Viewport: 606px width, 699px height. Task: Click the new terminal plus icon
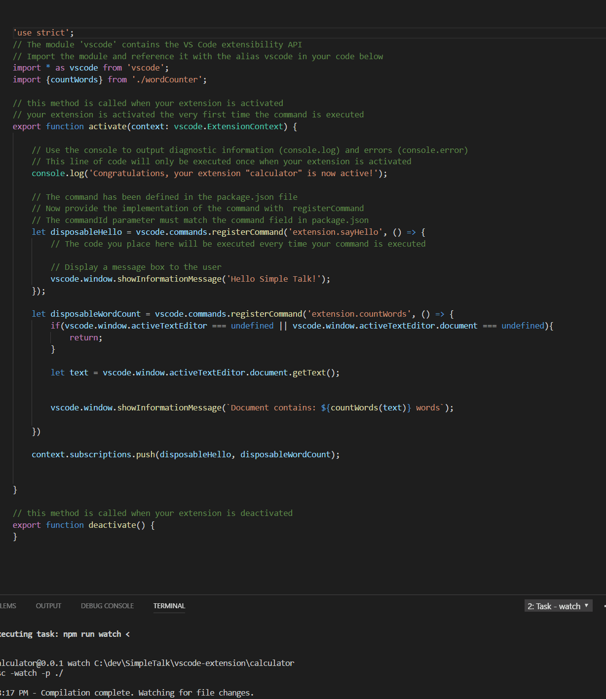(x=604, y=606)
